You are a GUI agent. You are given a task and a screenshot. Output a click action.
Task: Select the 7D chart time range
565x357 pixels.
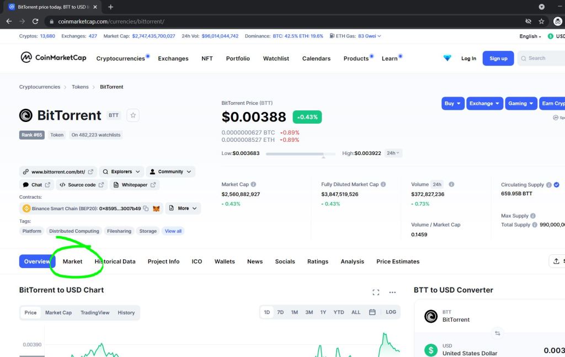[x=280, y=312]
